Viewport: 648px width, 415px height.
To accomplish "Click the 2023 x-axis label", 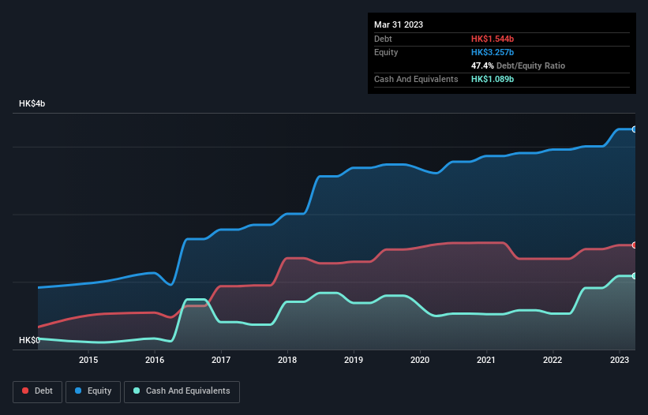I will [620, 360].
